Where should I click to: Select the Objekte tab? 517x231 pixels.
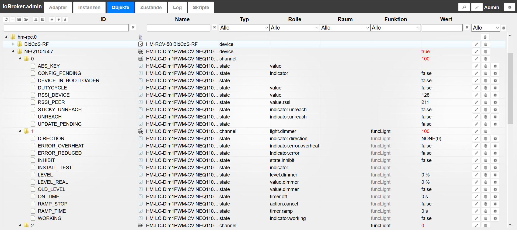point(120,7)
